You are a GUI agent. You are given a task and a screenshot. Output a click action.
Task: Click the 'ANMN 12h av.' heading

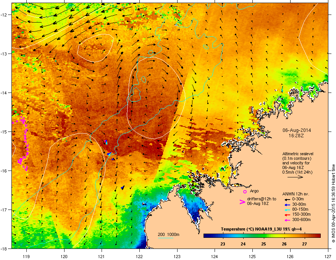coord(296,194)
